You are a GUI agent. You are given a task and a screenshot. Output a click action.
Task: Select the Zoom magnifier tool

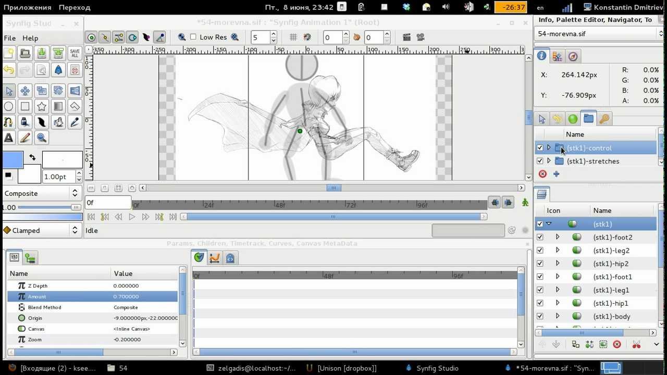(42, 138)
